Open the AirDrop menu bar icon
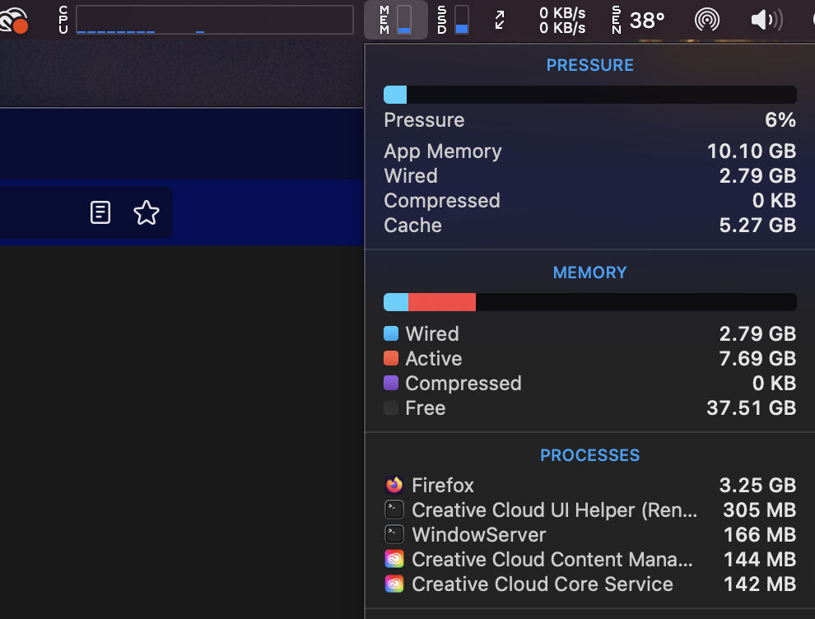Screen dimensions: 815x619 (707, 20)
